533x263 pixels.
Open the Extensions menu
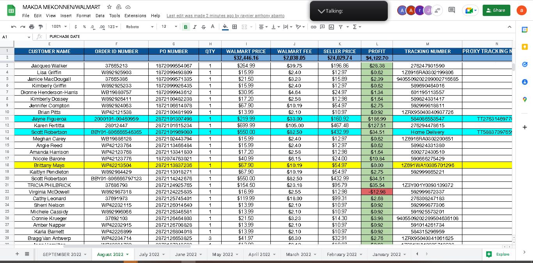click(x=135, y=16)
